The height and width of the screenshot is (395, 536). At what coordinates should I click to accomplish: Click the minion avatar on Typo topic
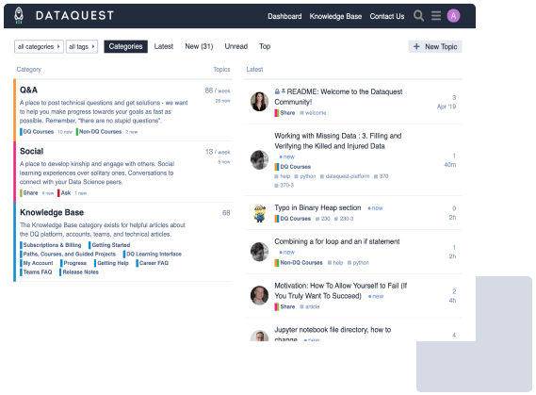tap(259, 213)
